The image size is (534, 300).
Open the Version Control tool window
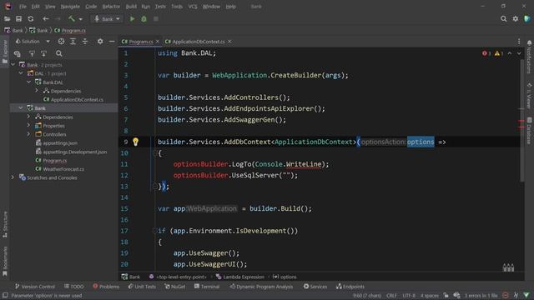coord(35,287)
